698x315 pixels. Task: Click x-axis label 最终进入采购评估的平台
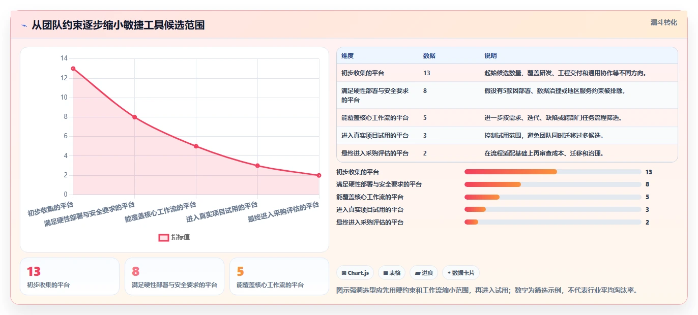click(283, 212)
